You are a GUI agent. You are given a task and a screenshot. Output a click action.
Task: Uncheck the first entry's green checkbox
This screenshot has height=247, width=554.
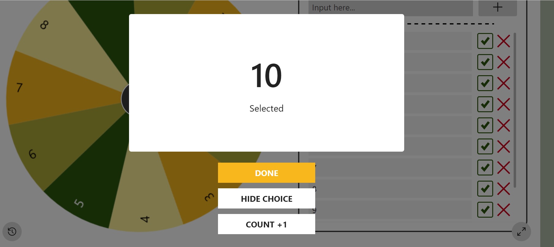pyautogui.click(x=485, y=41)
